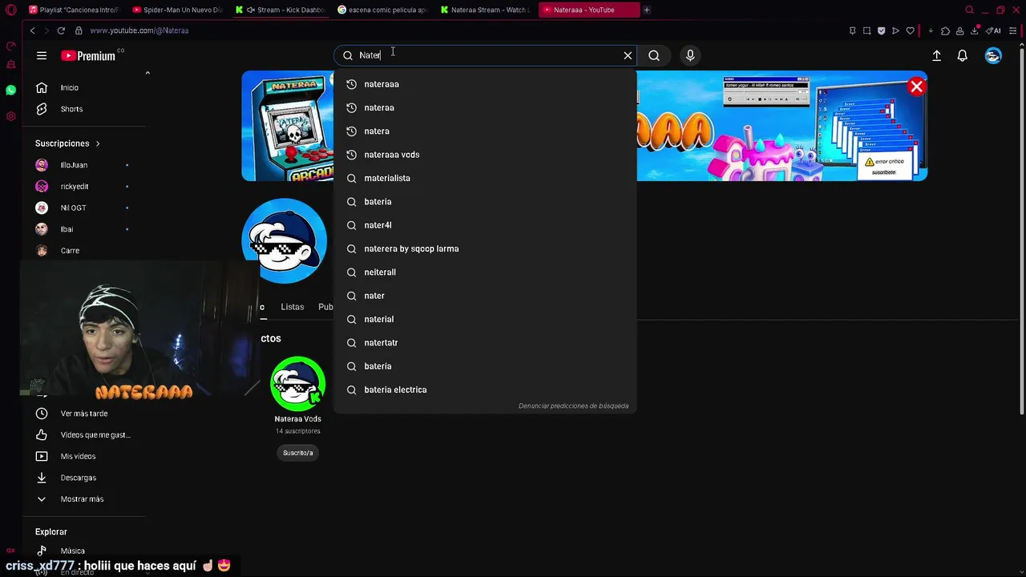
Task: Reload the page
Action: pos(61,30)
